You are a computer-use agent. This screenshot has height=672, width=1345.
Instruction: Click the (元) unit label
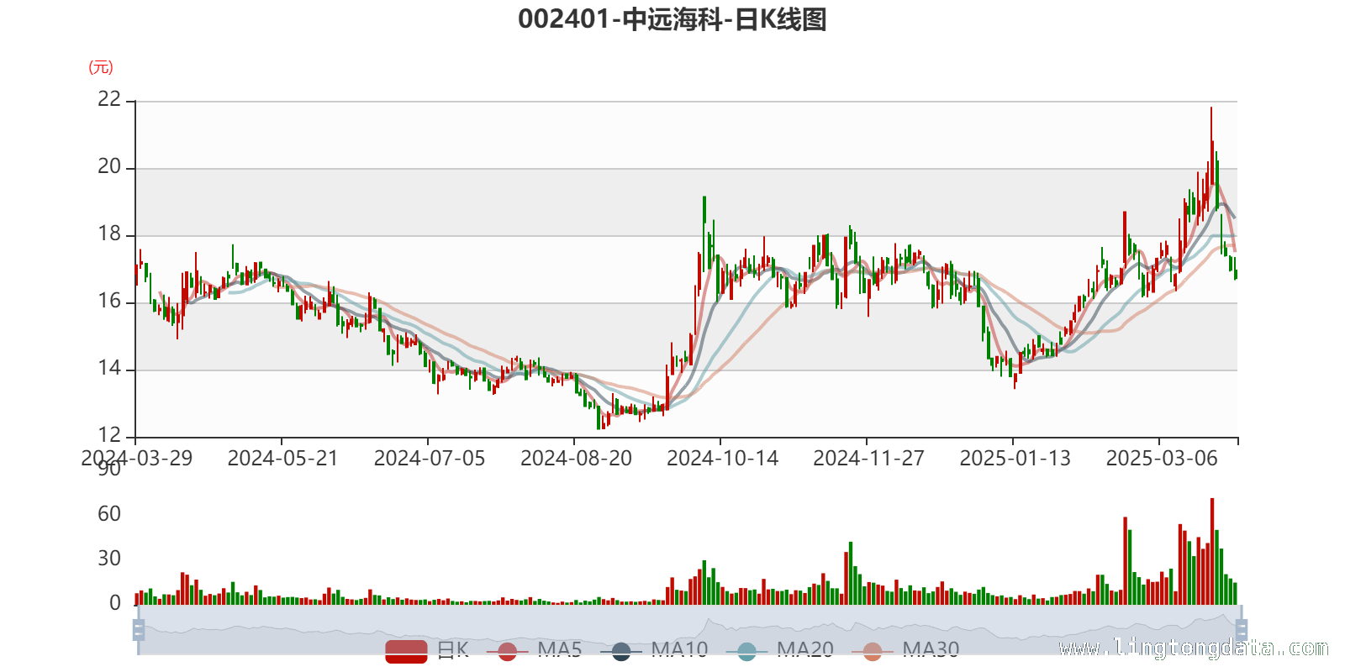click(101, 68)
